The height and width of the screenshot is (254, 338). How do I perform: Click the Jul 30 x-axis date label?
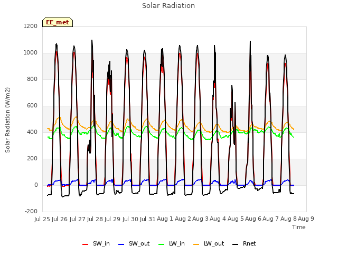(x=130, y=219)
